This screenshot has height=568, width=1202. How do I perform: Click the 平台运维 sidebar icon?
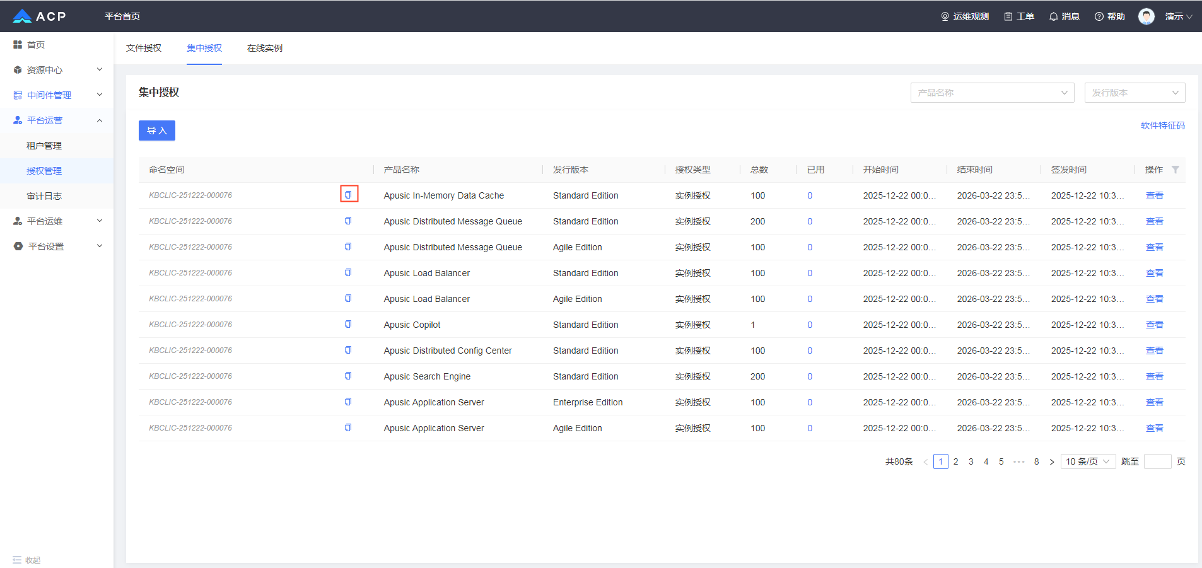click(18, 221)
